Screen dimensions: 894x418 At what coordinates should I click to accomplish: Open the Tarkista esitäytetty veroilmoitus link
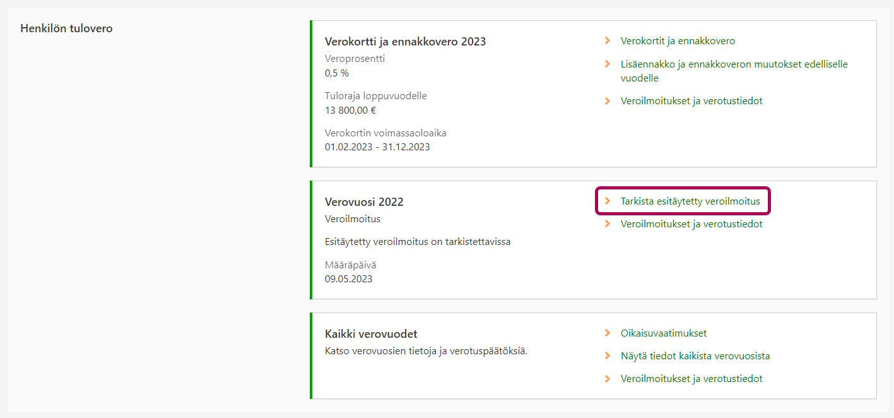tap(690, 201)
